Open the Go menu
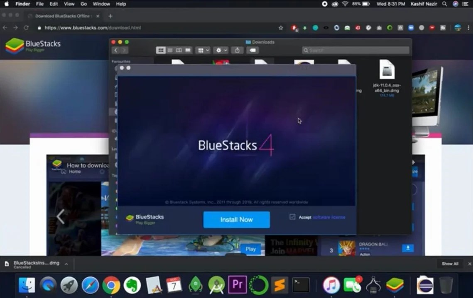473x298 pixels. [83, 4]
